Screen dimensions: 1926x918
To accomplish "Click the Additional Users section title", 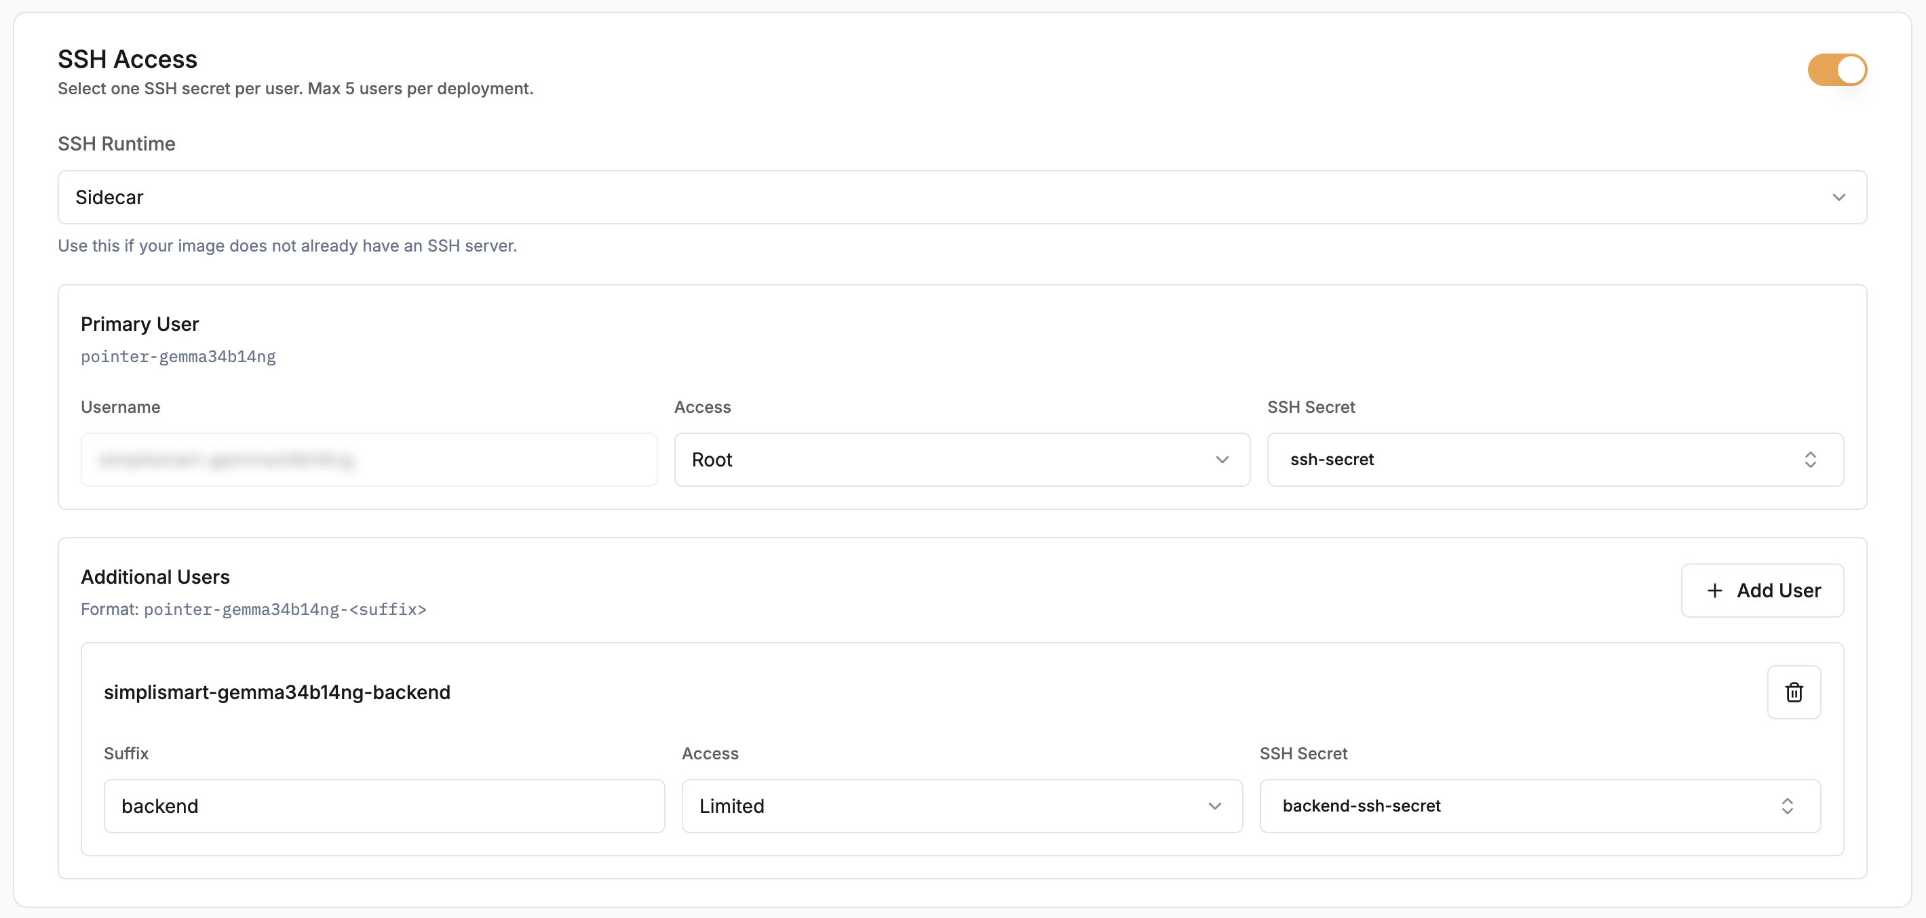I will tap(155, 577).
